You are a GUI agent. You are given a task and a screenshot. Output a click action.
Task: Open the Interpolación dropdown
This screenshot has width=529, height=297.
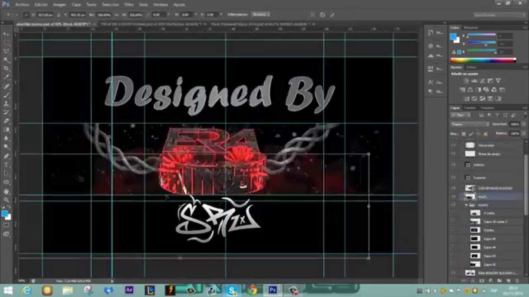point(260,14)
